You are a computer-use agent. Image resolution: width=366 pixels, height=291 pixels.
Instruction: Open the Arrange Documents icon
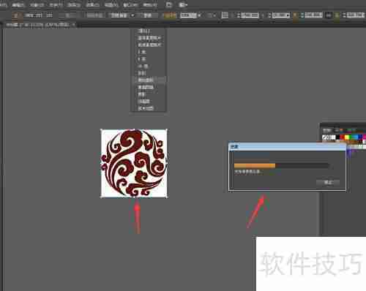182,4
